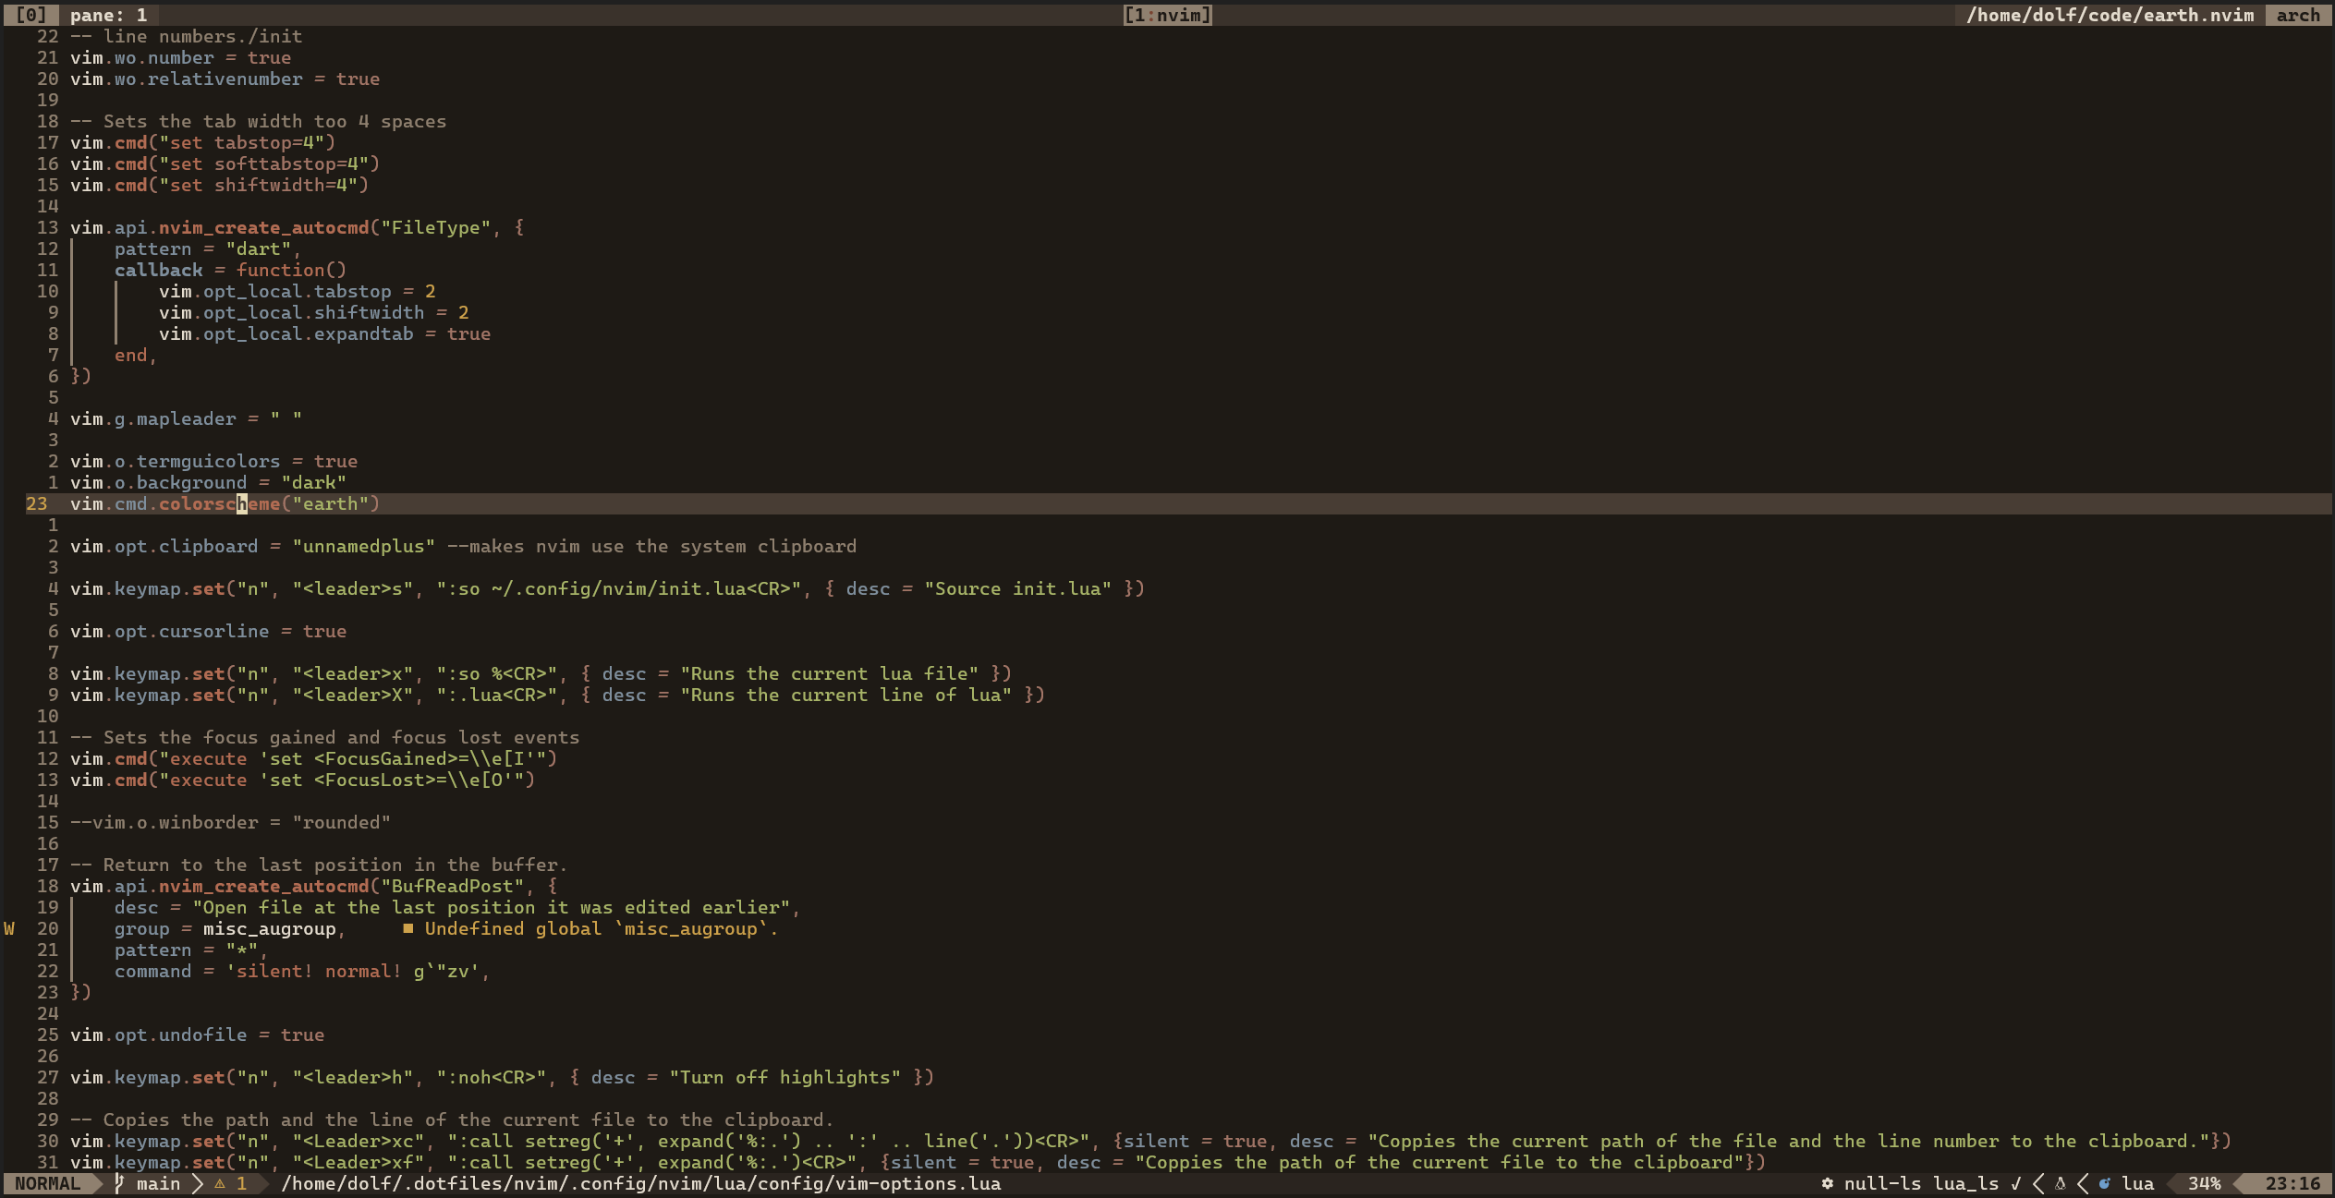Click the NORMAL mode indicator
The height and width of the screenshot is (1198, 2335).
tap(47, 1183)
